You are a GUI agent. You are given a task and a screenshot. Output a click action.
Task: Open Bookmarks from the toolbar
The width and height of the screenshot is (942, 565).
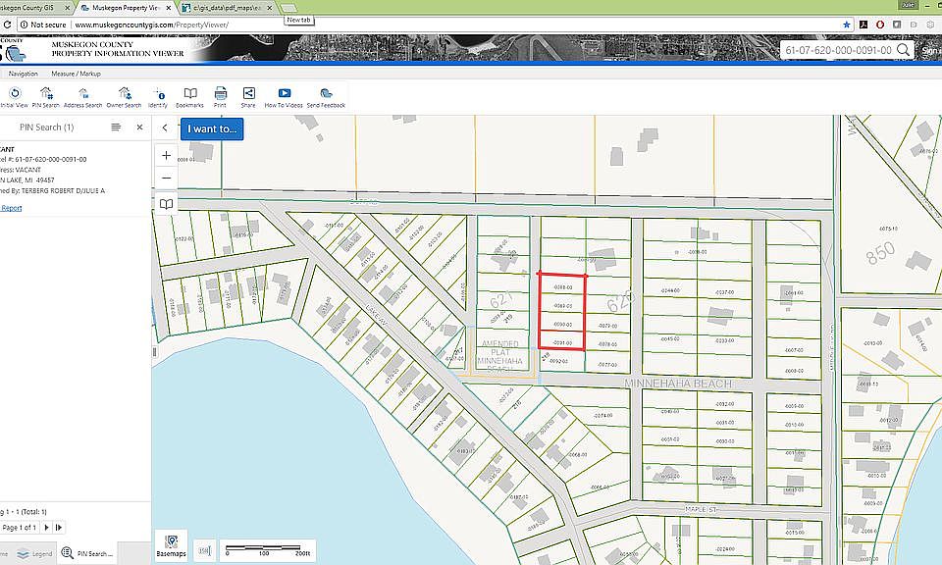click(x=189, y=95)
